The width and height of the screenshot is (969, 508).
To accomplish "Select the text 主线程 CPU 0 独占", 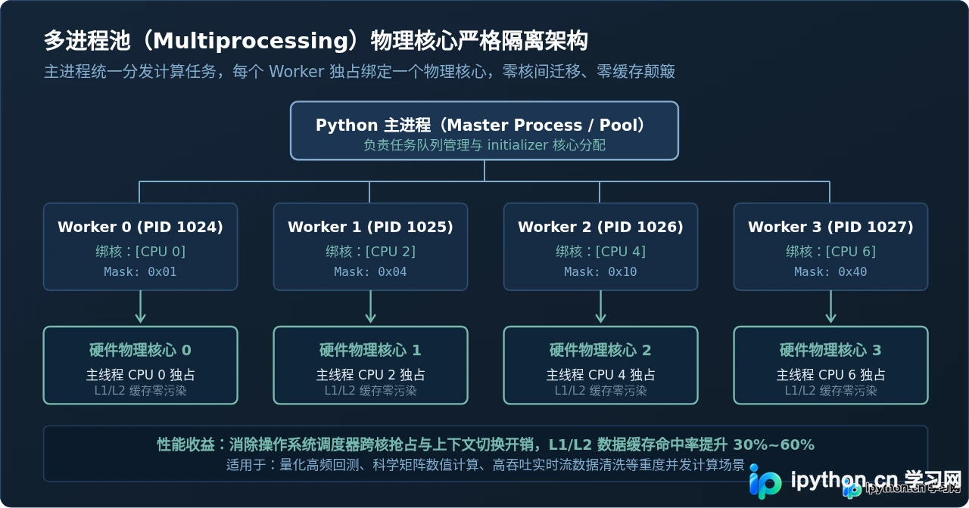I will point(140,375).
